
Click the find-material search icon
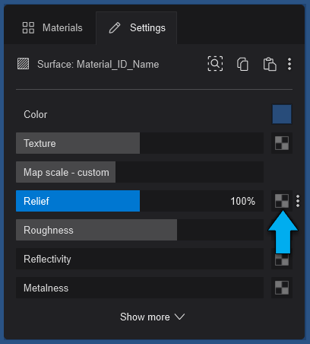[215, 64]
